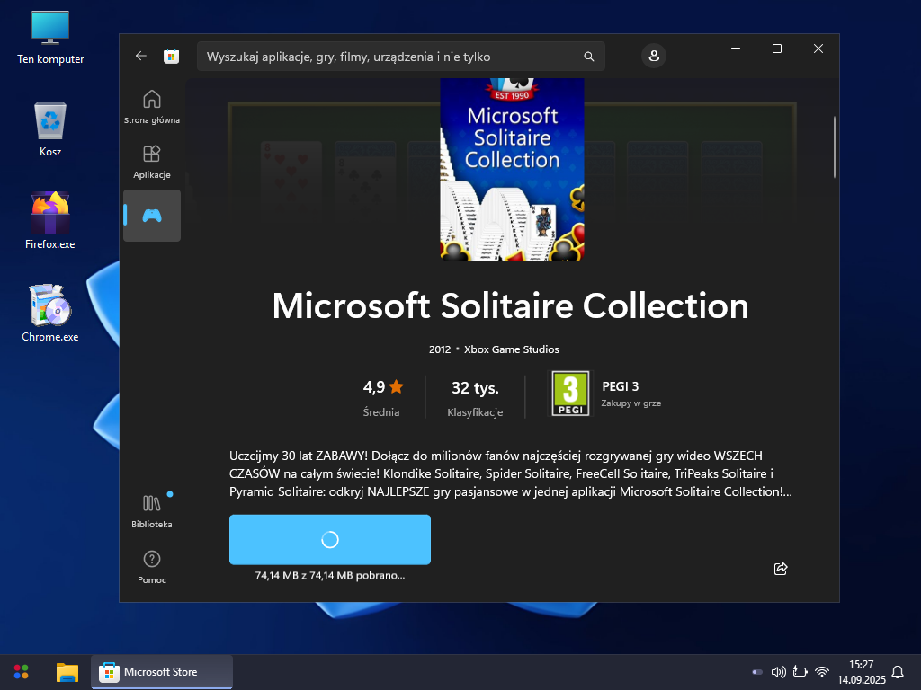Open the Aplikacje section in sidebar

point(152,161)
